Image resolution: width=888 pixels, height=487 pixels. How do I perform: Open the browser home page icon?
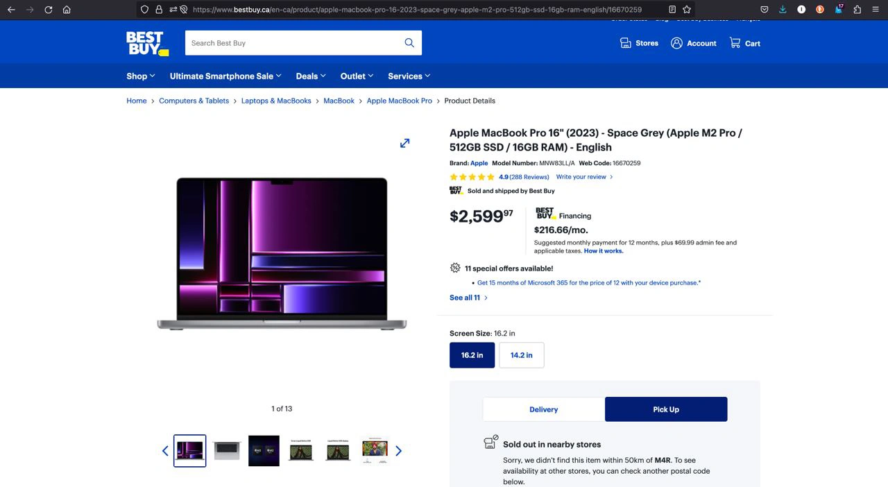pos(67,10)
